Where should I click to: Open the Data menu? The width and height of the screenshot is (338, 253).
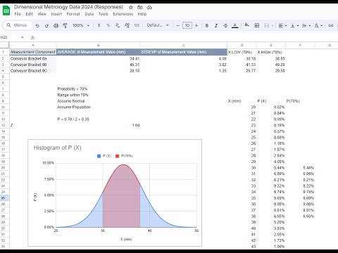pyautogui.click(x=89, y=14)
